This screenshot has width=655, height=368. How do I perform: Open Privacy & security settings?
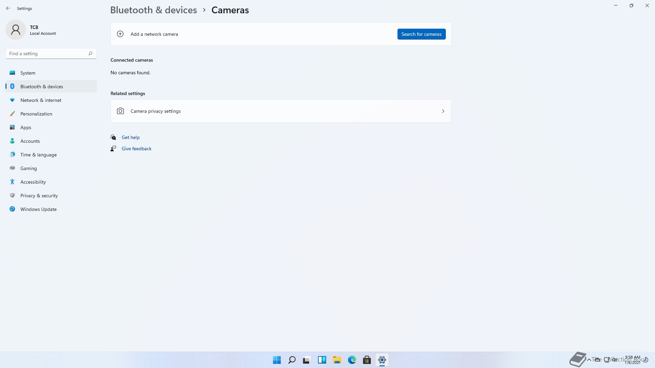coord(51,196)
